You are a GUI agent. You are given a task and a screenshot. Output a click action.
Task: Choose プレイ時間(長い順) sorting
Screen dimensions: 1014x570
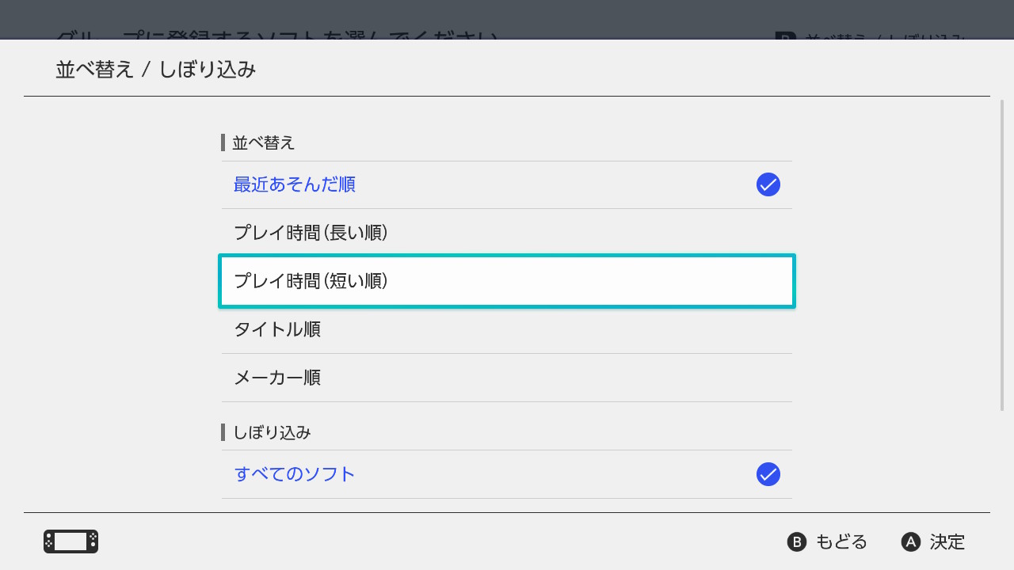click(x=311, y=234)
